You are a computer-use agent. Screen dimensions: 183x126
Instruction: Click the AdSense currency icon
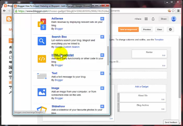click(x=42, y=24)
